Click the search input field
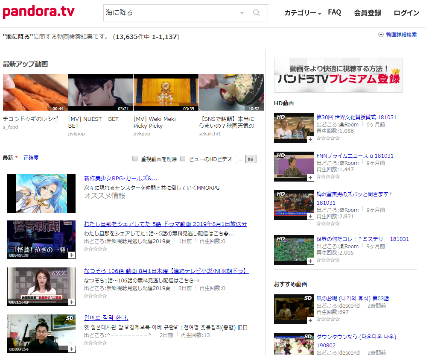Image resolution: width=429 pixels, height=355 pixels. (x=171, y=13)
